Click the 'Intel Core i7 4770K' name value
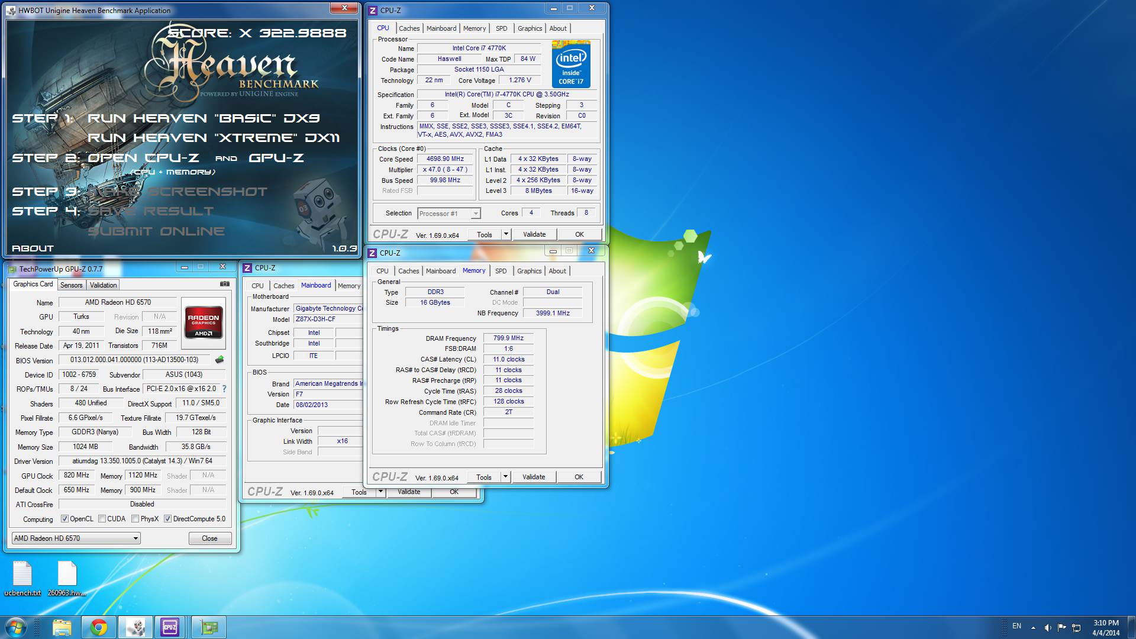The width and height of the screenshot is (1136, 639). pyautogui.click(x=479, y=49)
